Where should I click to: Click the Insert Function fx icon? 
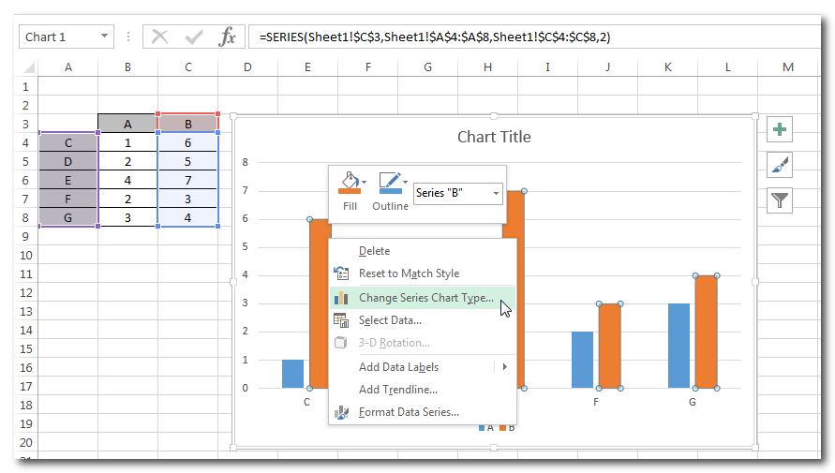(227, 37)
